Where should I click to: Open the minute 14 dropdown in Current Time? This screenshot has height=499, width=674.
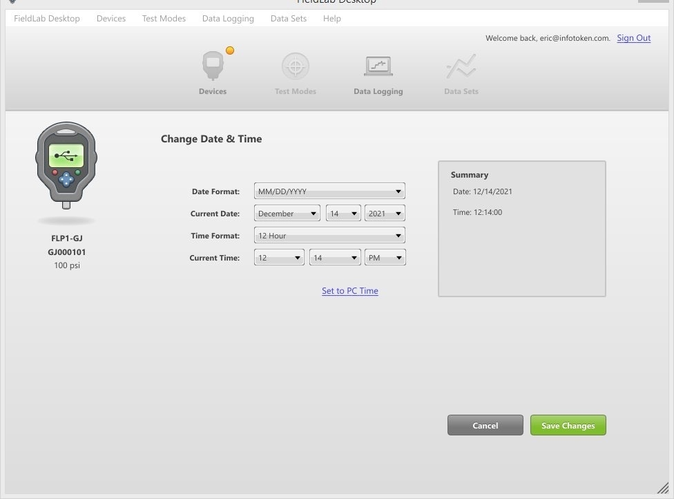(335, 257)
